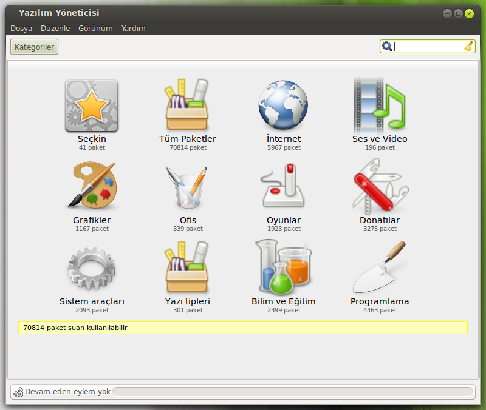Screen dimensions: 486x410
Task: Close the Yazılım Yöneticisi window
Action: click(x=469, y=13)
